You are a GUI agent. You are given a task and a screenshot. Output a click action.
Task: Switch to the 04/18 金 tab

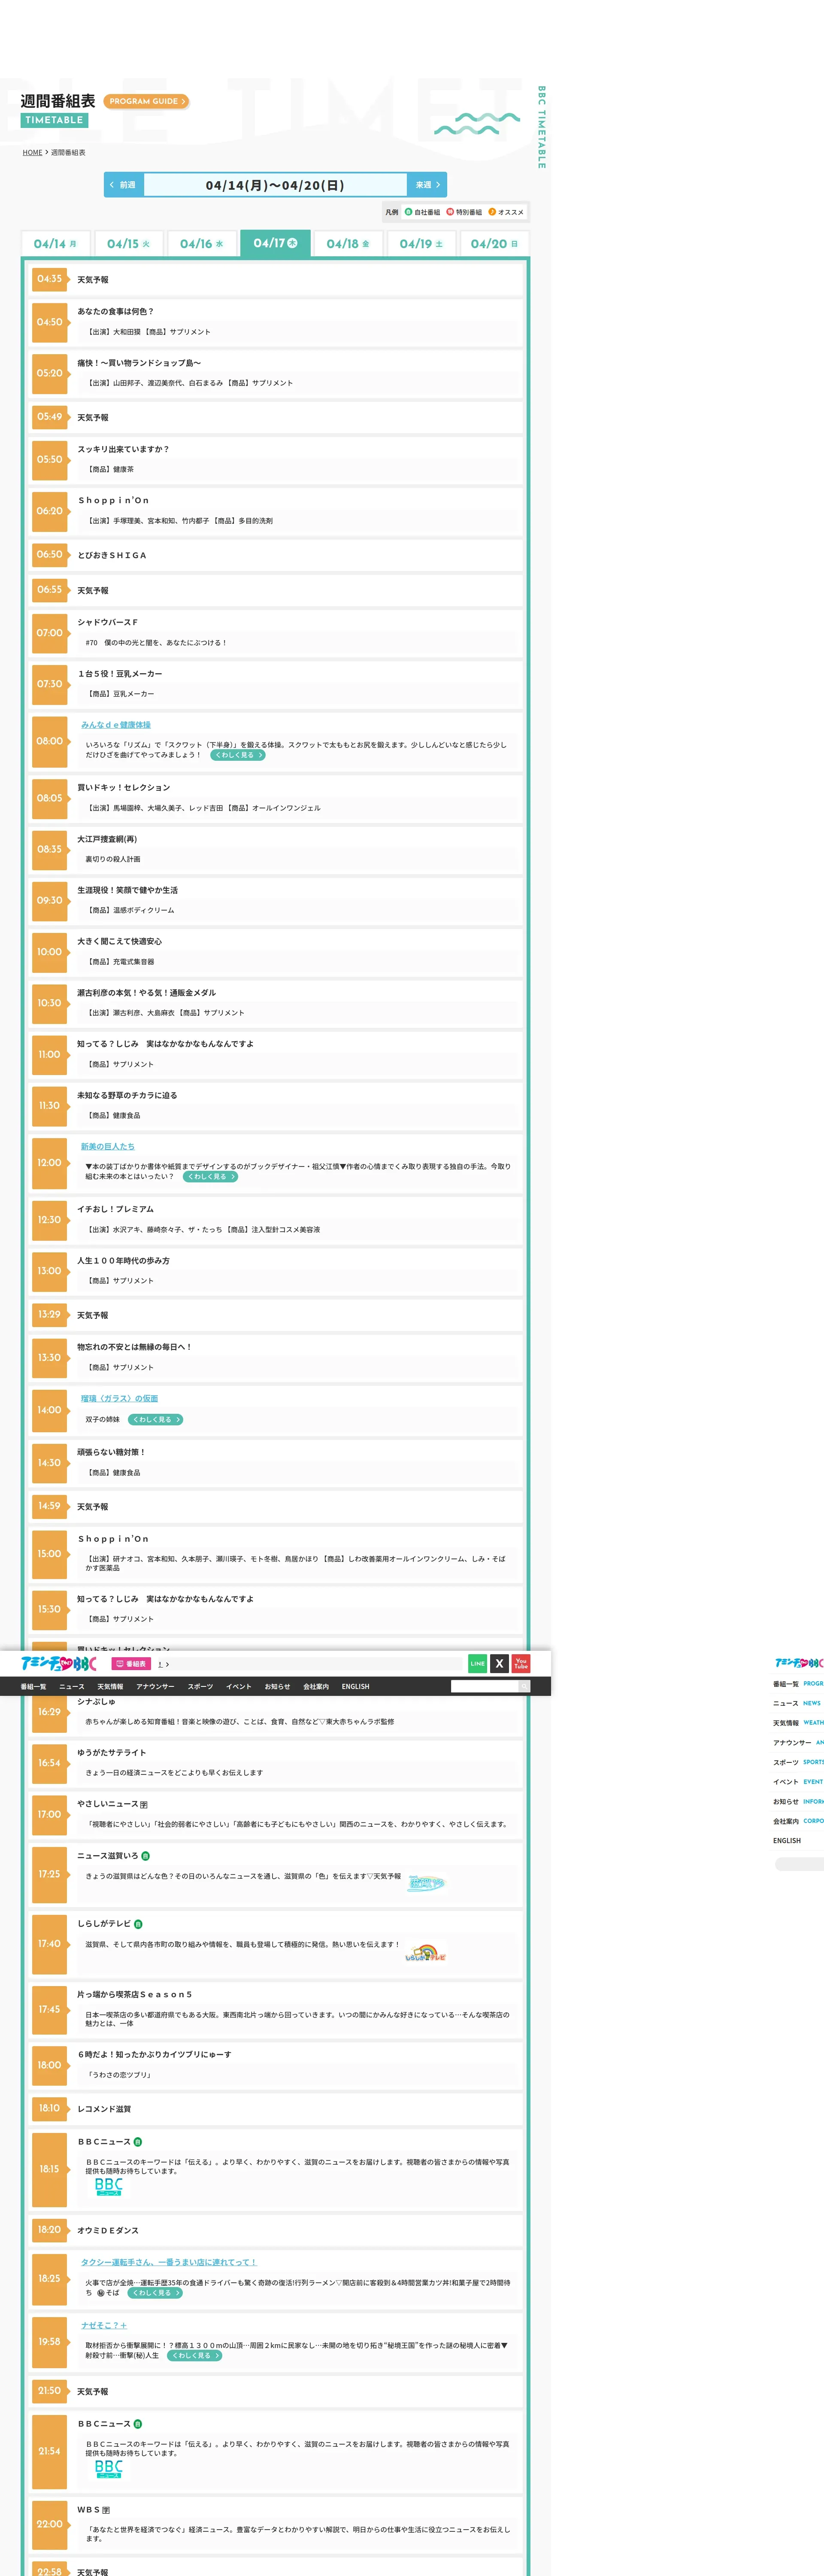pos(348,244)
